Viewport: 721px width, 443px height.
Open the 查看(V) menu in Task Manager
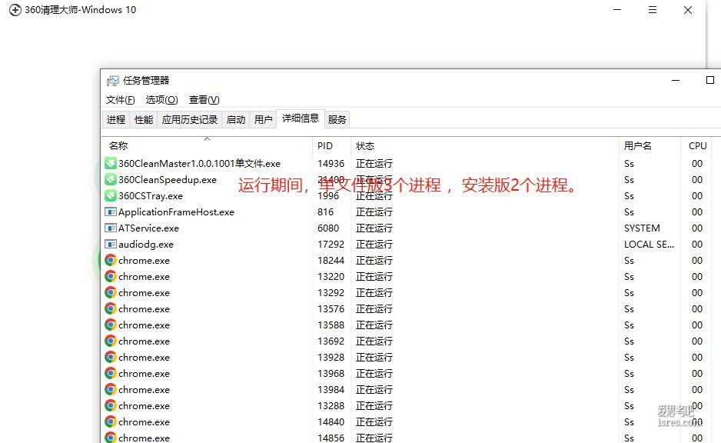(x=204, y=100)
